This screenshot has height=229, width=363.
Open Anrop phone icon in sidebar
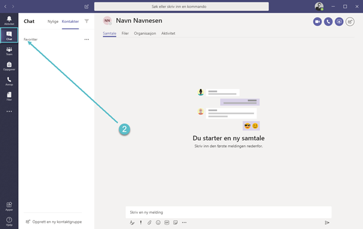coord(9,82)
